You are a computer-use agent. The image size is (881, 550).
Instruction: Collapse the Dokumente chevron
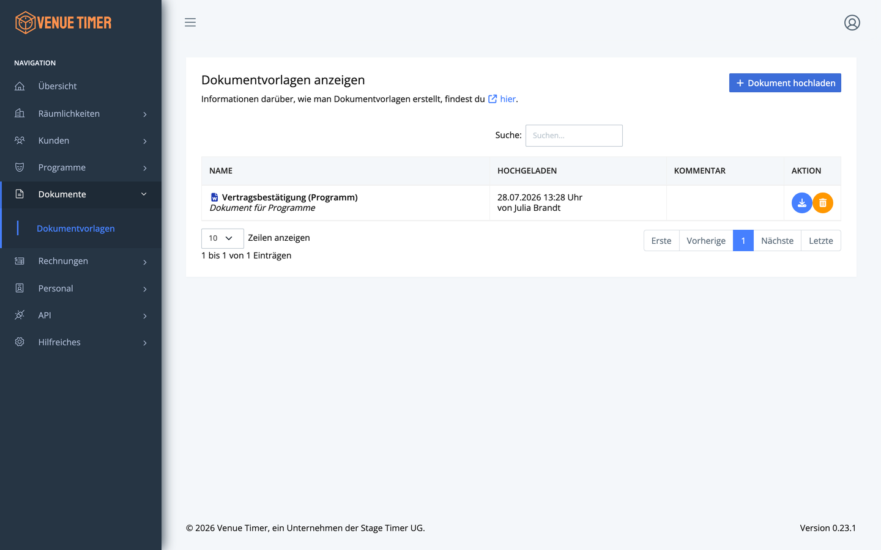(x=144, y=194)
